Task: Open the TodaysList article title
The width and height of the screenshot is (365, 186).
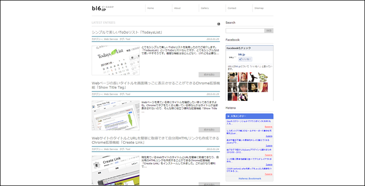Action: (127, 32)
